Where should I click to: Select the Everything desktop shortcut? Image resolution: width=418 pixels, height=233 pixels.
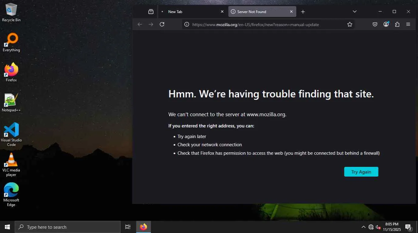click(11, 42)
